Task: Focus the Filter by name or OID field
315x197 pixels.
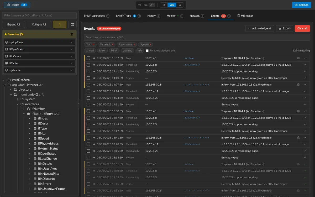Action: (39, 15)
